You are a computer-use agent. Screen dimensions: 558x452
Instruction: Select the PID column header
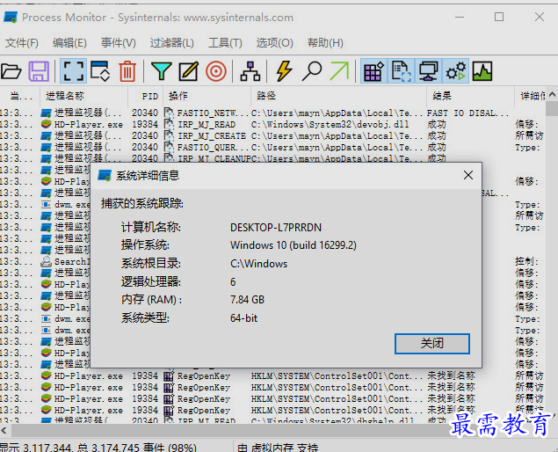click(146, 96)
